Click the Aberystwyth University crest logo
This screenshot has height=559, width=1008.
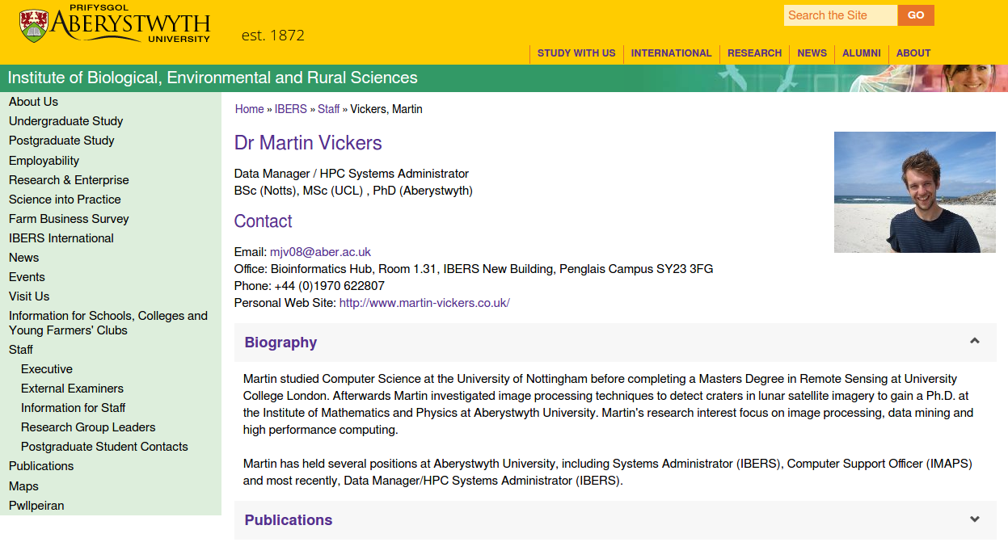coord(33,26)
